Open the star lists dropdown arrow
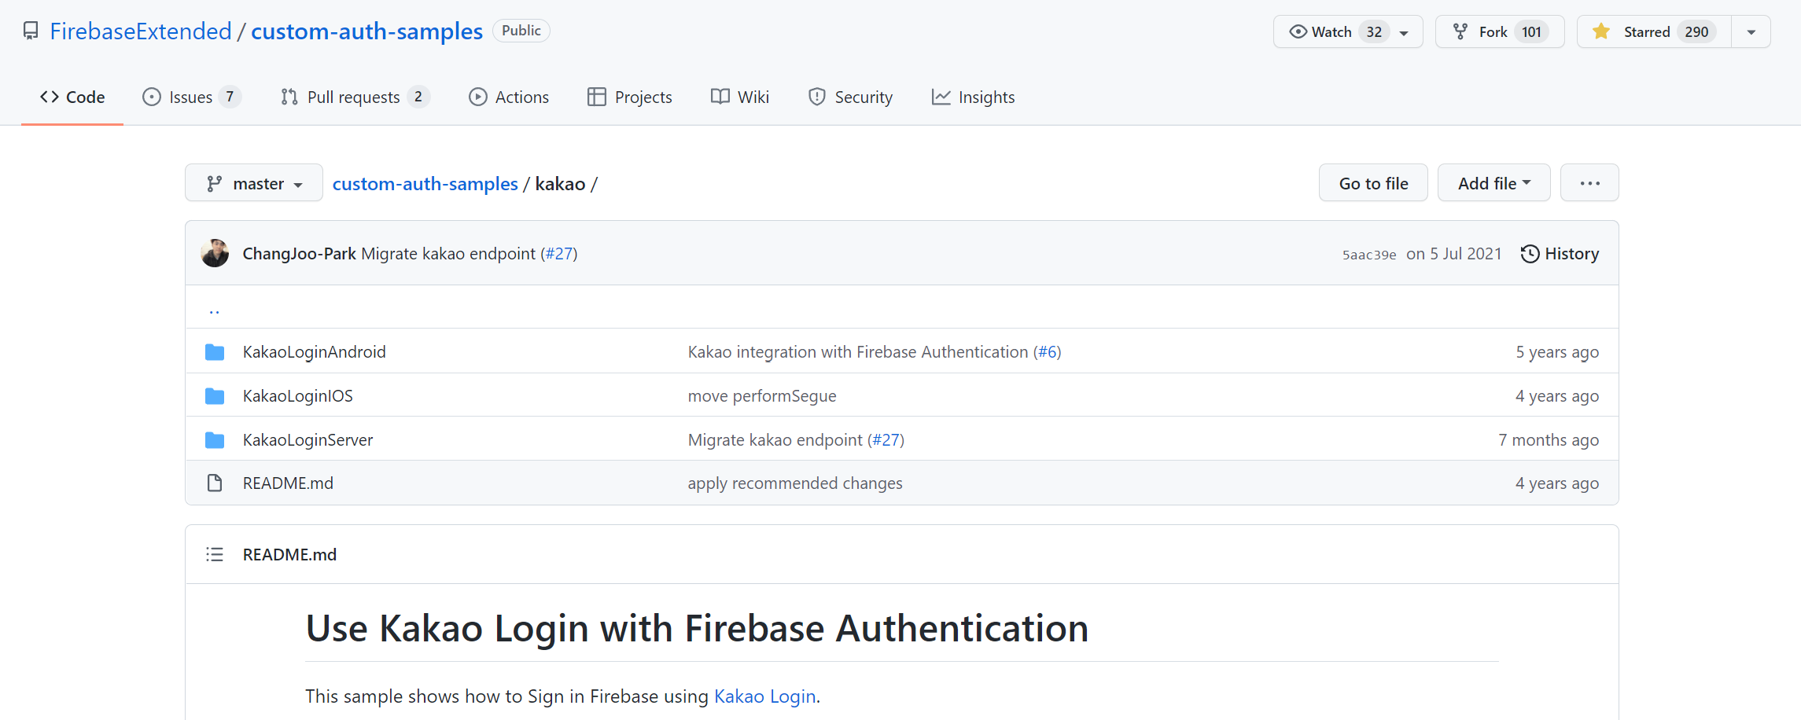This screenshot has height=720, width=1801. [1751, 32]
